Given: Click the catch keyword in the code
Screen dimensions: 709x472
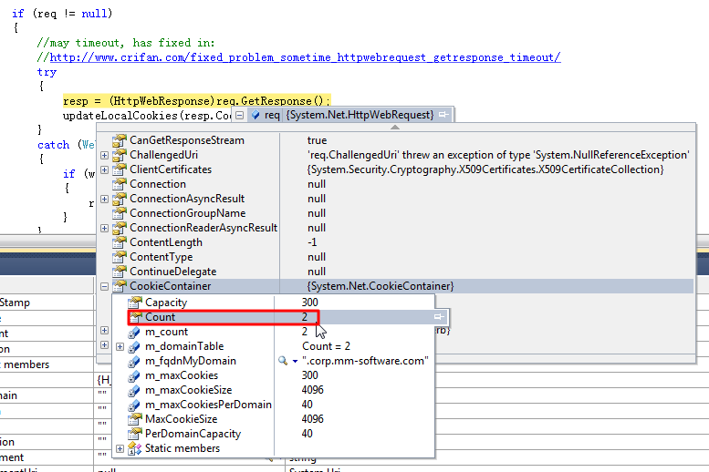Looking at the screenshot, I should point(53,145).
